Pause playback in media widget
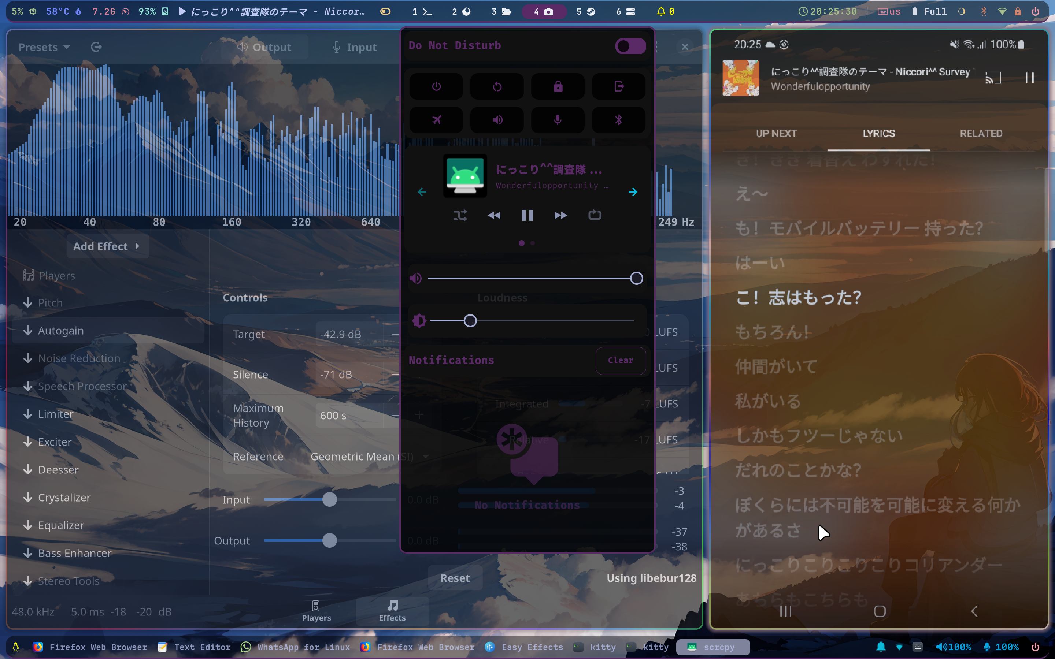1055x659 pixels. [527, 215]
